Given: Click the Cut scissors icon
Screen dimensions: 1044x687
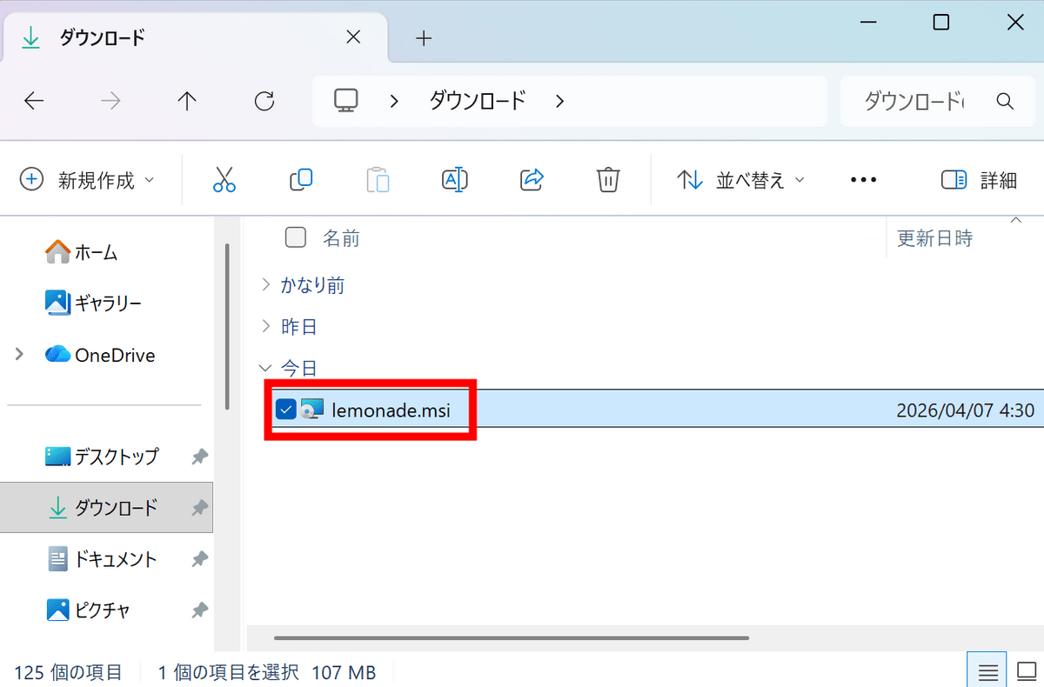Looking at the screenshot, I should [x=224, y=180].
